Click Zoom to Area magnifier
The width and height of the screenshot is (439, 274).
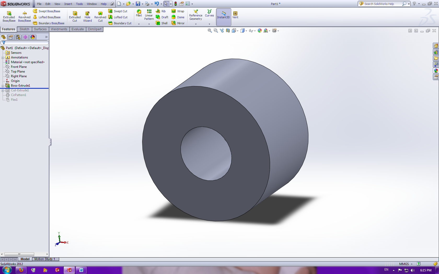tap(216, 31)
